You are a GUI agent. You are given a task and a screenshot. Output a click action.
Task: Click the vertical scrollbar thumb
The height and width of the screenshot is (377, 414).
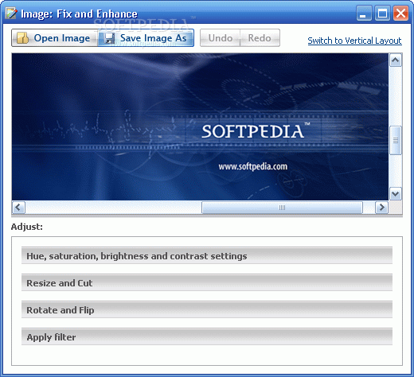(x=396, y=140)
